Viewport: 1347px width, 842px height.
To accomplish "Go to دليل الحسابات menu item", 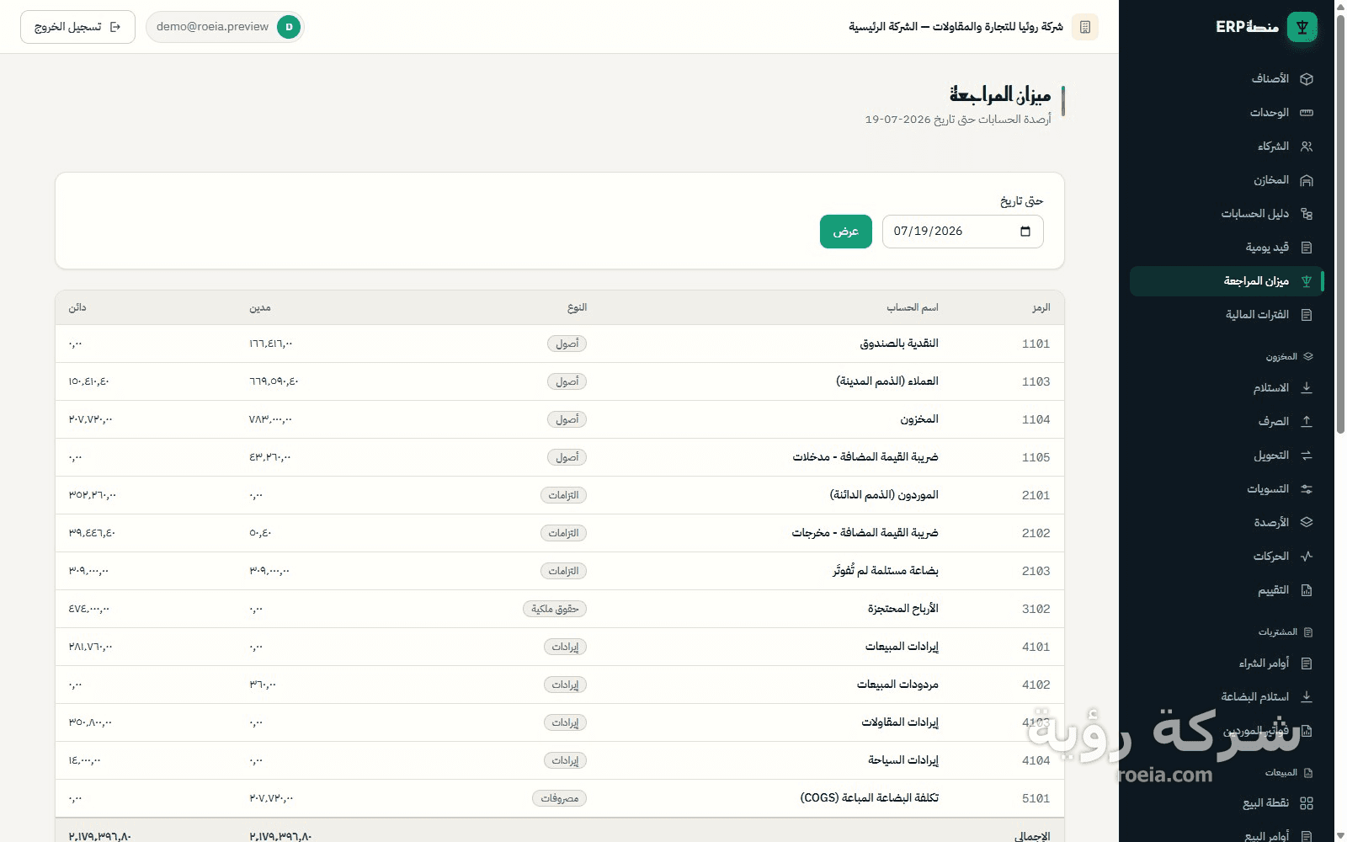I will pos(1227,214).
